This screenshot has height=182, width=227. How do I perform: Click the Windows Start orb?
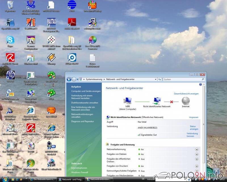click(x=5, y=179)
